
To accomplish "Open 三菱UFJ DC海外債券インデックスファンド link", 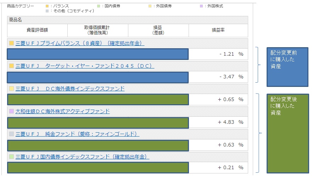I will [70, 89].
